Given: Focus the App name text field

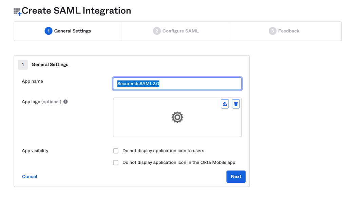Looking at the screenshot, I should [x=177, y=84].
